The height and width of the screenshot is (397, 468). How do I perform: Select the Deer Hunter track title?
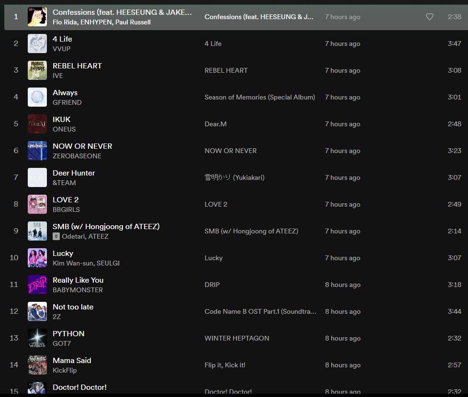click(74, 173)
